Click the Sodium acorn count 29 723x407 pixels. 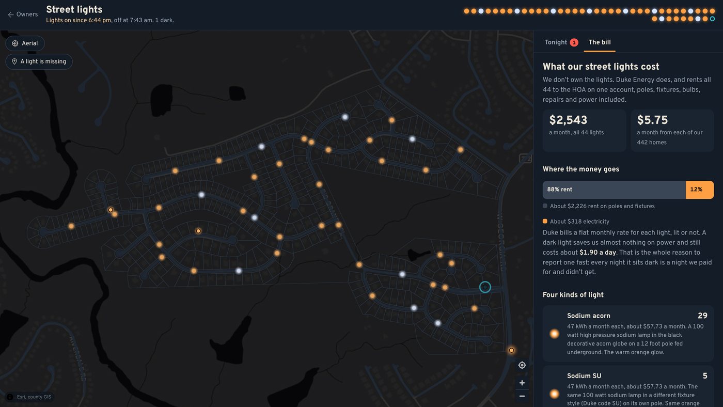702,316
